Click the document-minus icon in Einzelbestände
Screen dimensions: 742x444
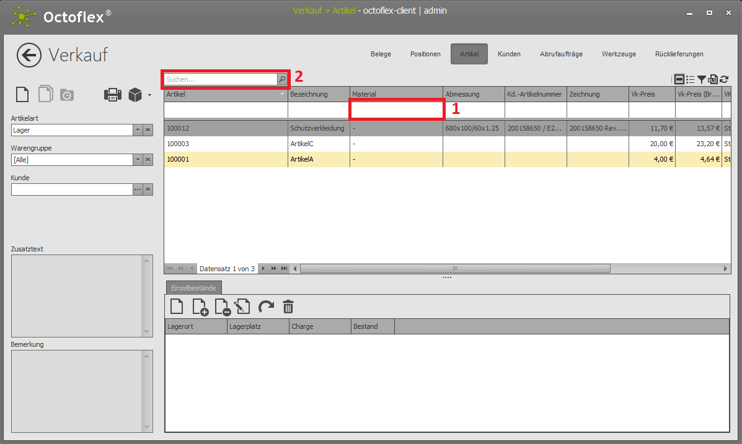(221, 307)
